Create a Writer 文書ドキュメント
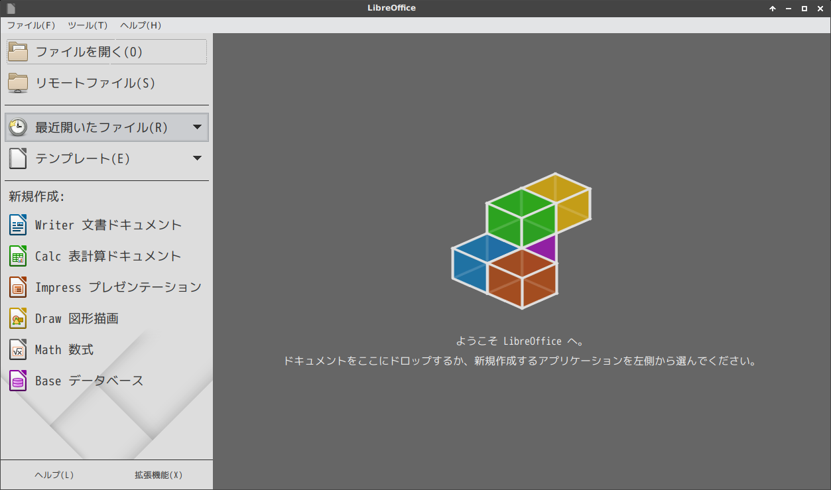This screenshot has height=490, width=831. tap(107, 225)
